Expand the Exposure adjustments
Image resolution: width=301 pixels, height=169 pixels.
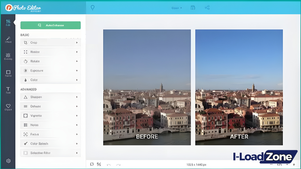pyautogui.click(x=50, y=70)
